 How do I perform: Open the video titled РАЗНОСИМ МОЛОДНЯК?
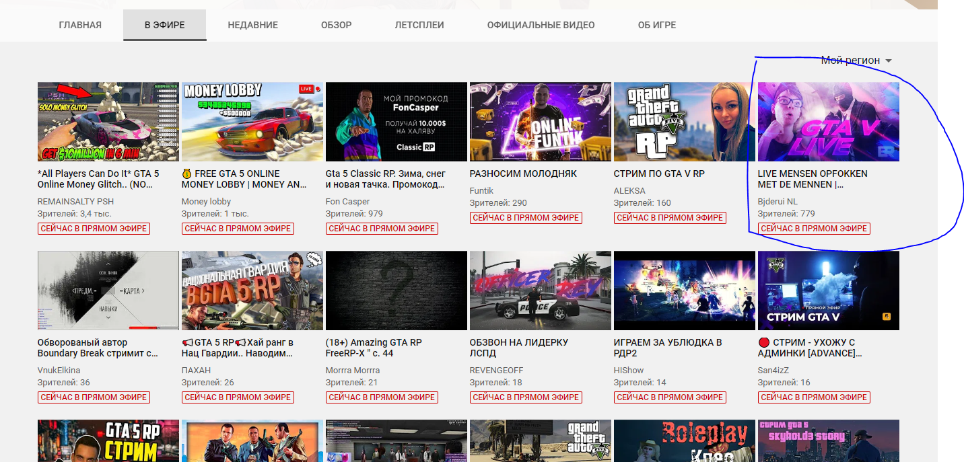click(523, 174)
